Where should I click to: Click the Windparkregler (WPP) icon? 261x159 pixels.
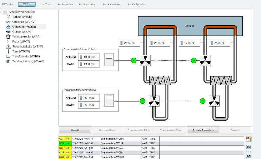pos(8,37)
